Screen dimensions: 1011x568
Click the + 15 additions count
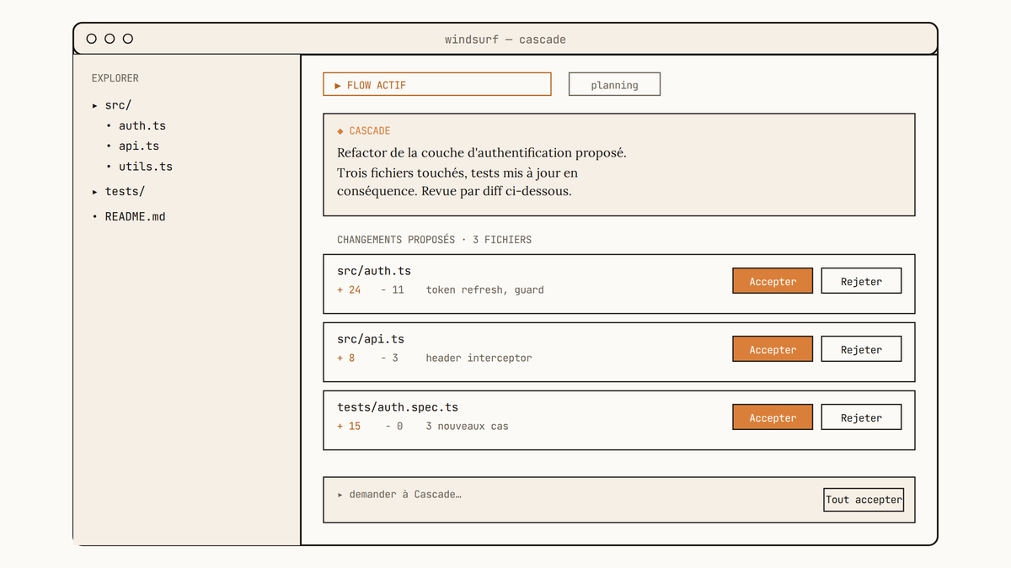click(x=349, y=427)
